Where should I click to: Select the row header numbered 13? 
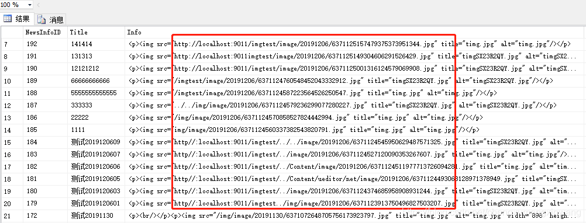(x=12, y=118)
